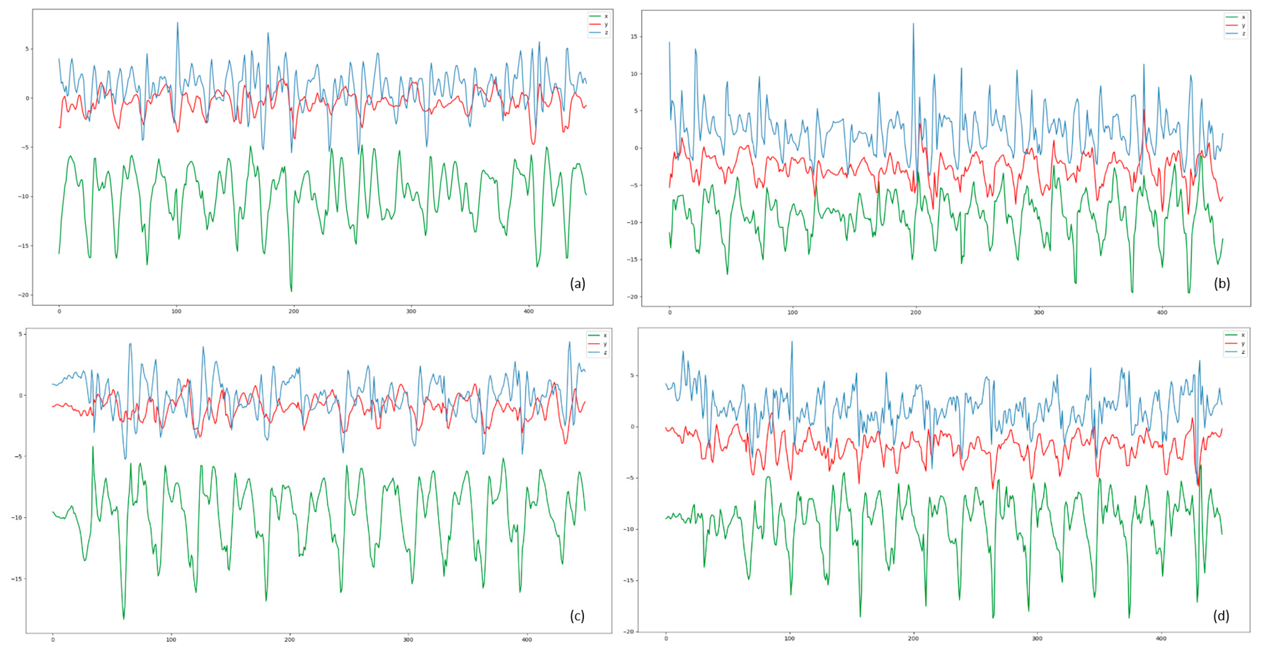Click y-axis tick -20 in plot (a)

tap(23, 295)
